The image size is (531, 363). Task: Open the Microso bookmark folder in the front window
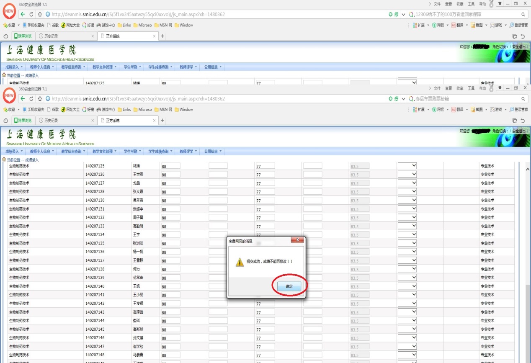[x=143, y=110]
